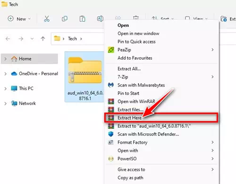The width and height of the screenshot is (236, 184).
Task: Expand the OneDrive - Personal chevron
Action: tap(6, 74)
